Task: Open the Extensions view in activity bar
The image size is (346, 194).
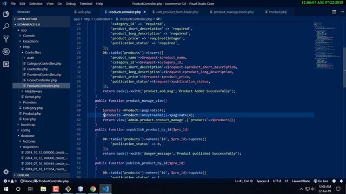Action: coord(6,64)
